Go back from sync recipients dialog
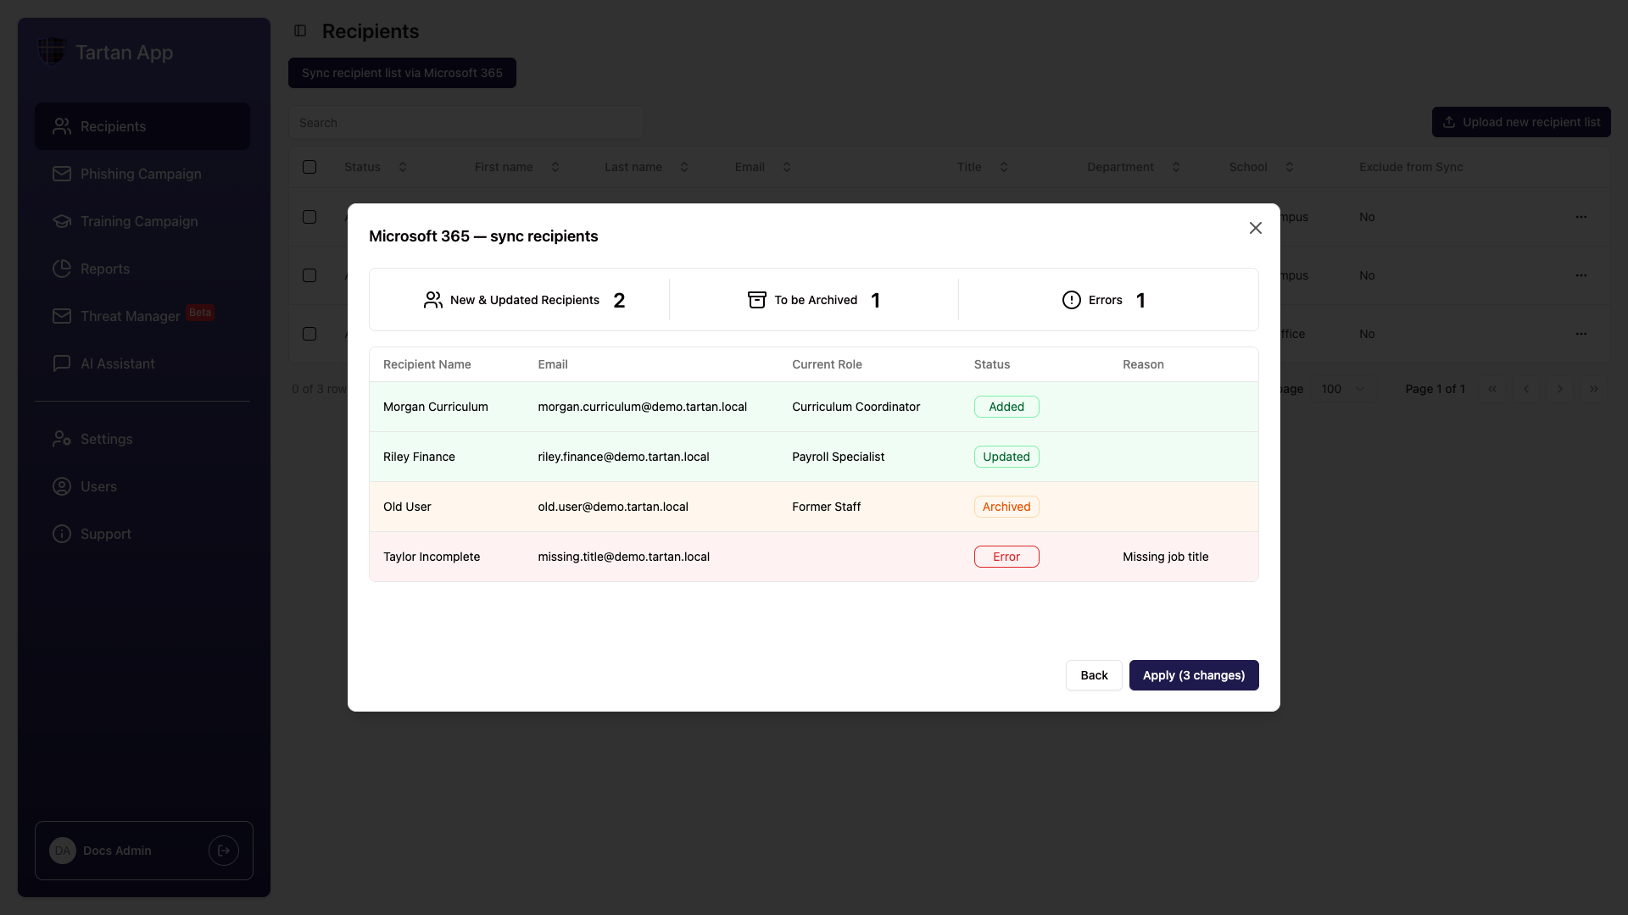The height and width of the screenshot is (915, 1628). pos(1094,675)
